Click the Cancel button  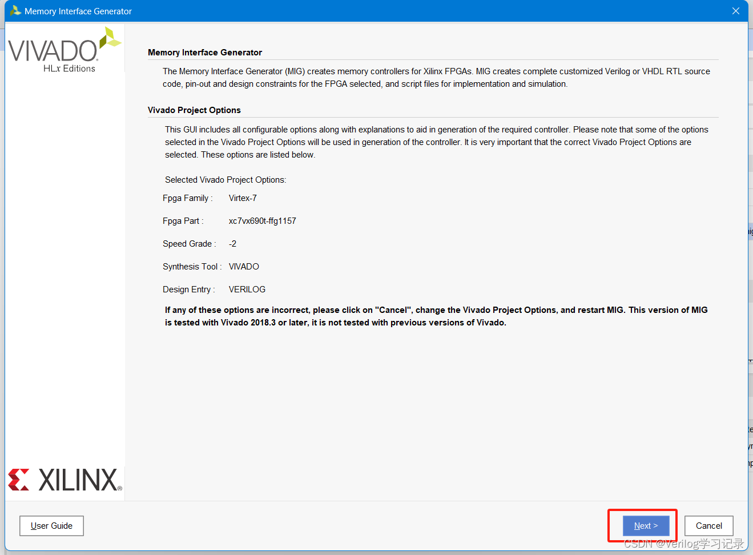coord(708,526)
